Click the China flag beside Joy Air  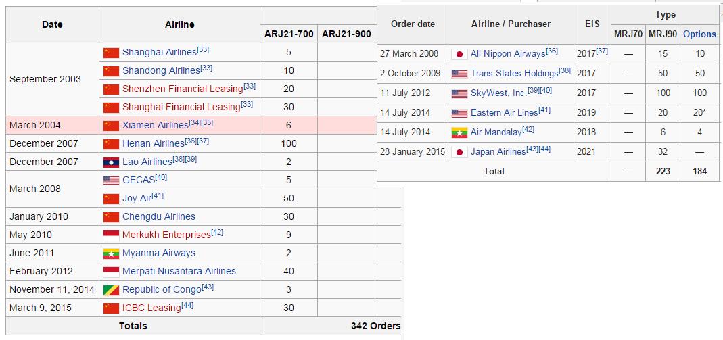pos(111,199)
